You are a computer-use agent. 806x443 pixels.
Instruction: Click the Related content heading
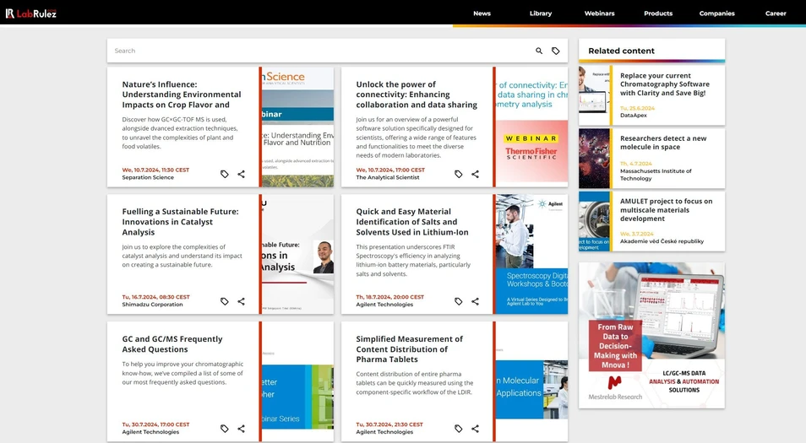[622, 51]
